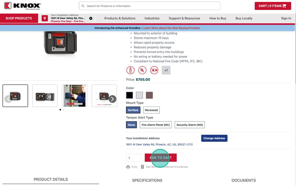
Task: Switch to PRODUCT DETAILS tab
Action: (51, 179)
